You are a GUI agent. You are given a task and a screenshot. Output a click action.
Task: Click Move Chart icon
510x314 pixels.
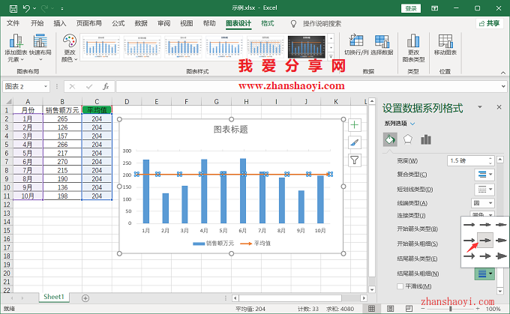[x=445, y=44]
